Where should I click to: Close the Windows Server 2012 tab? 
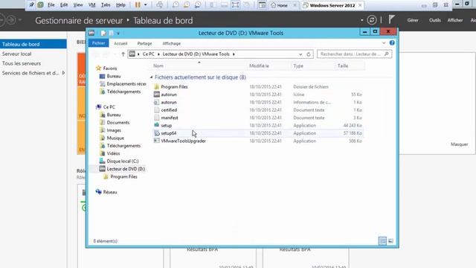point(360,5)
